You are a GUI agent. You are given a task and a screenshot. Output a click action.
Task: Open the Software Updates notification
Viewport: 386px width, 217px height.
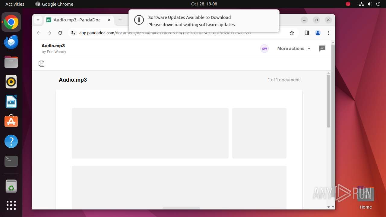[204, 21]
